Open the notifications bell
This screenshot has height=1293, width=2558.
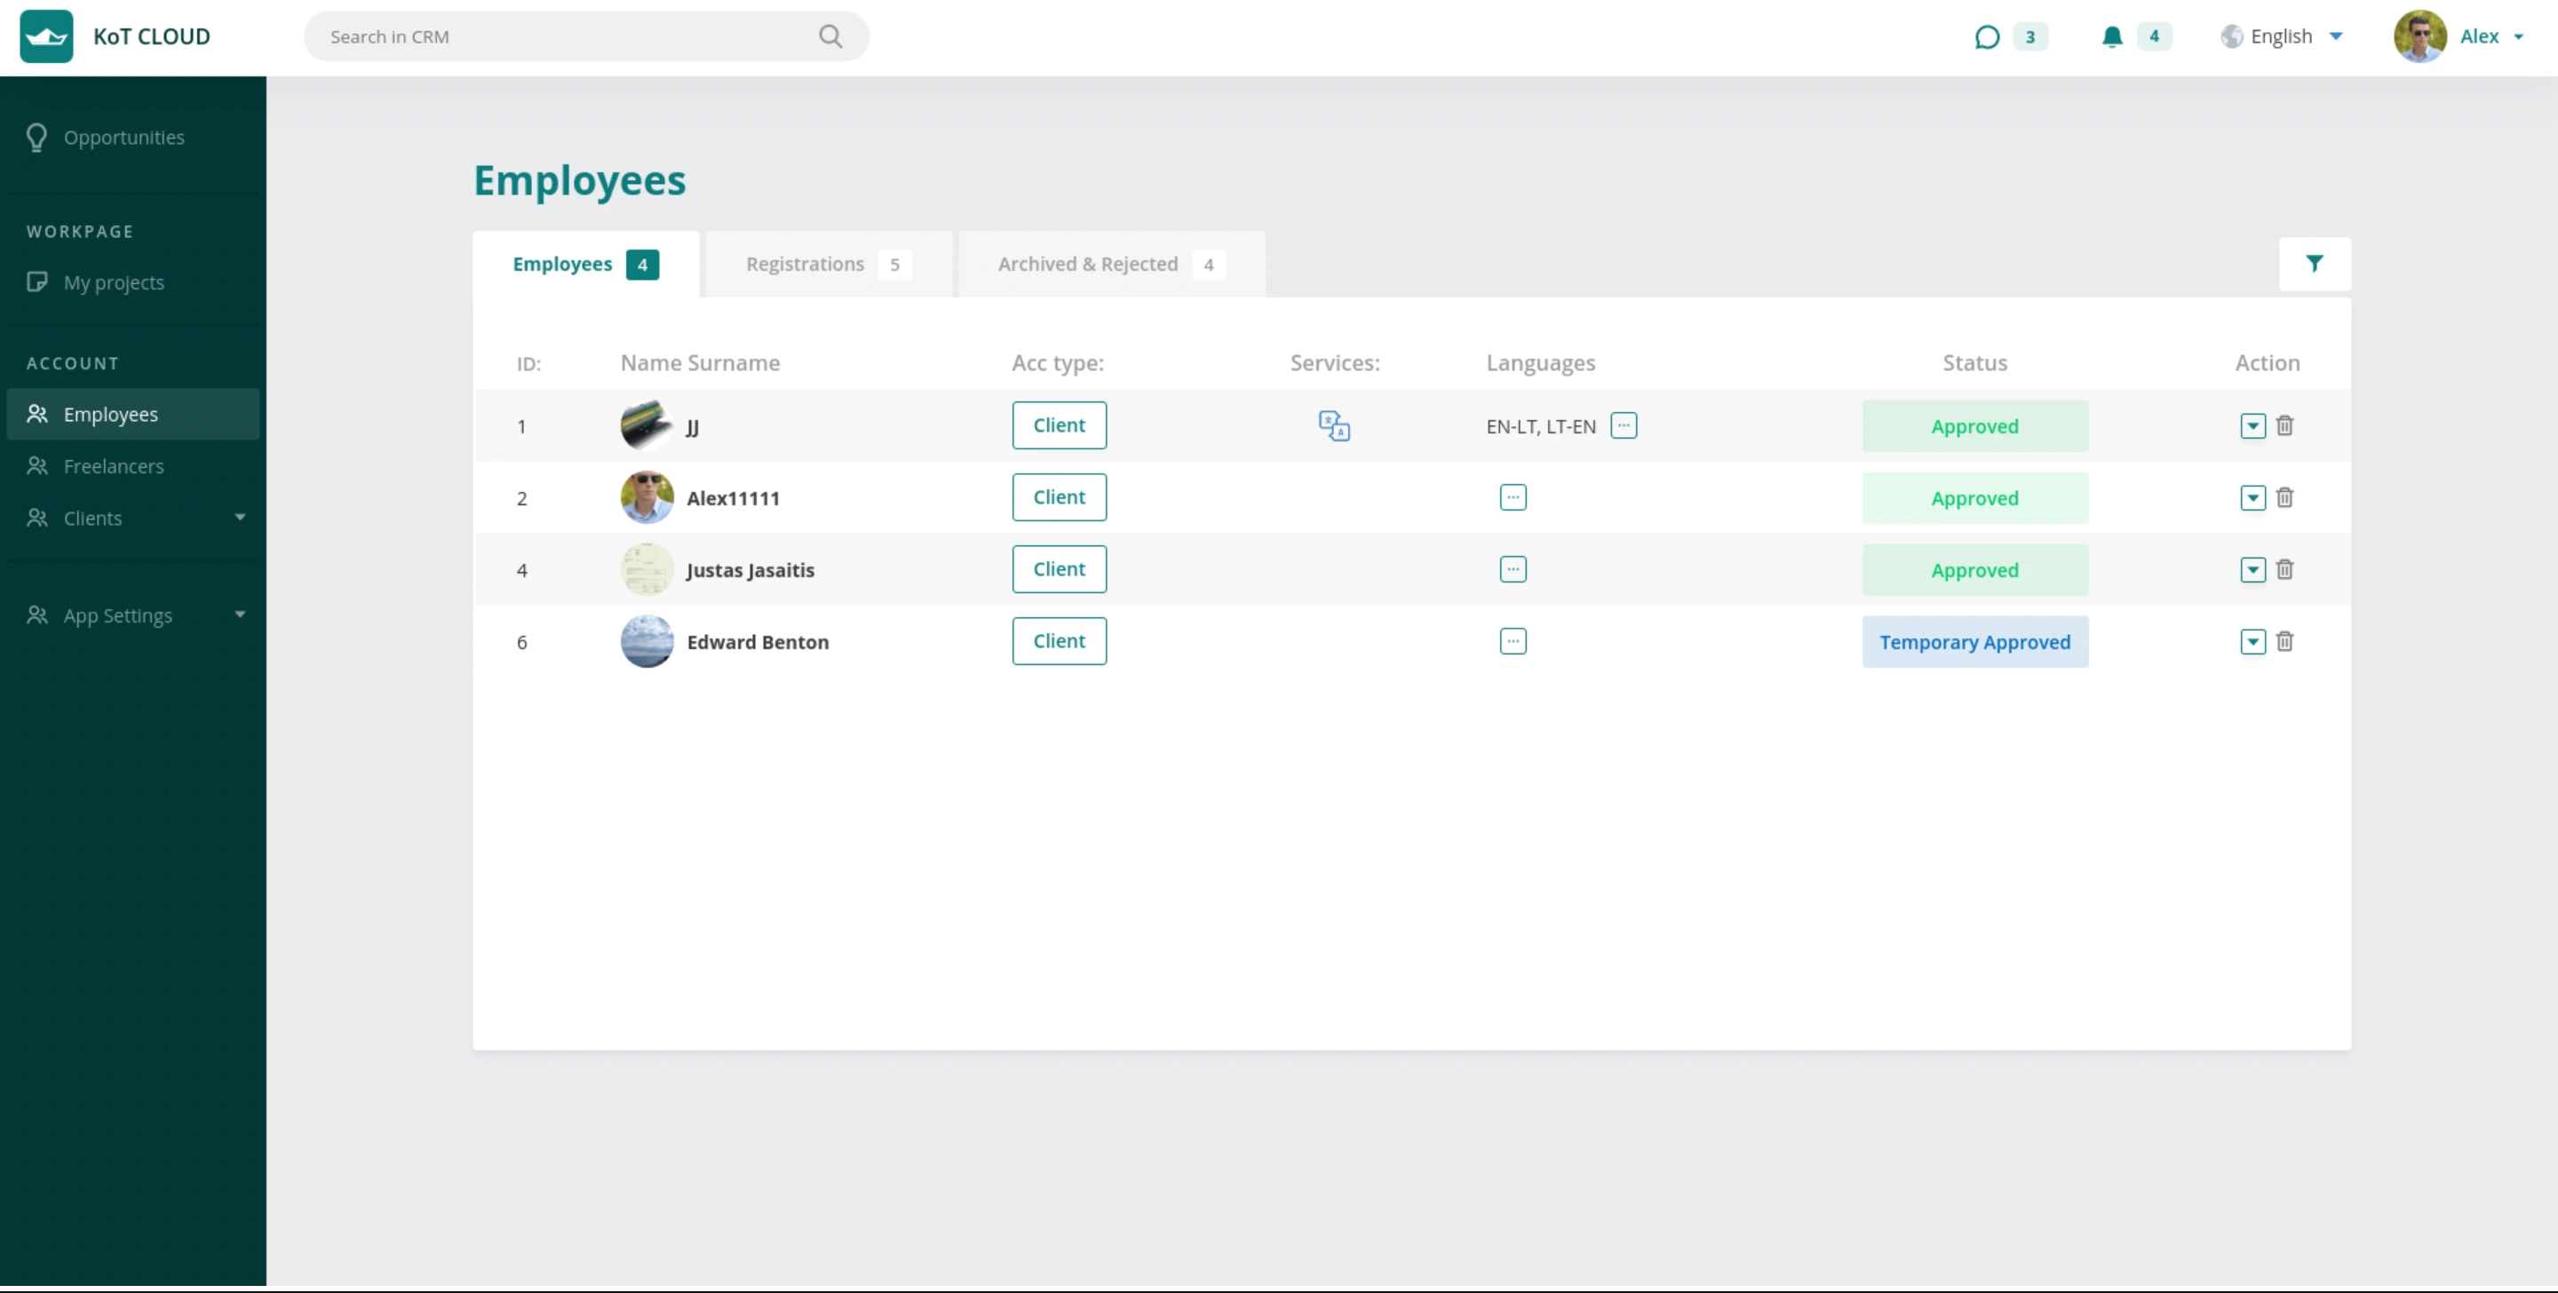pyautogui.click(x=2111, y=36)
